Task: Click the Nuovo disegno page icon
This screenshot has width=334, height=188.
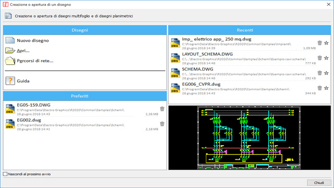Action: pyautogui.click(x=10, y=40)
